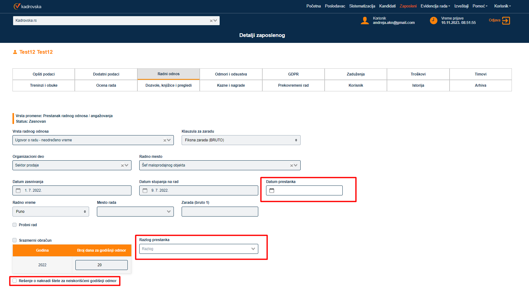529x288 pixels.
Task: Open the Radno vreme dropdown
Action: 50,212
